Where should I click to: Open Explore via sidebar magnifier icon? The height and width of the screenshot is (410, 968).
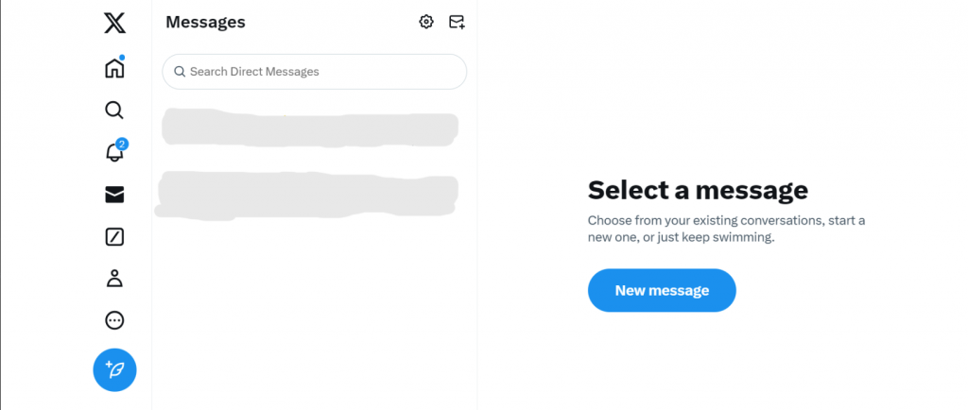(x=114, y=111)
